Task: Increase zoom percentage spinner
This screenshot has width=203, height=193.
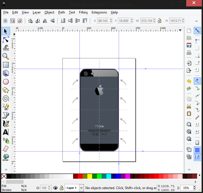Action: 194,187
